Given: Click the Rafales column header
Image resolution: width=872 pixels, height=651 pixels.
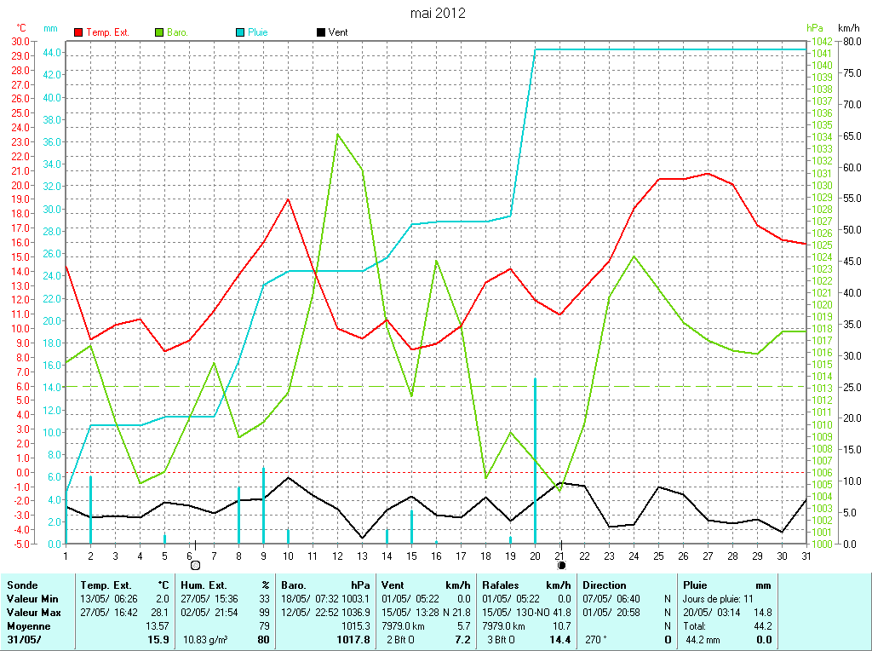Looking at the screenshot, I should 501,585.
